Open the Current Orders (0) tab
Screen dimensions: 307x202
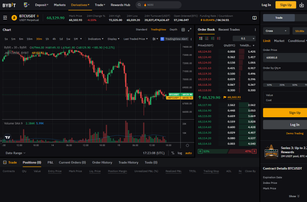72,162
